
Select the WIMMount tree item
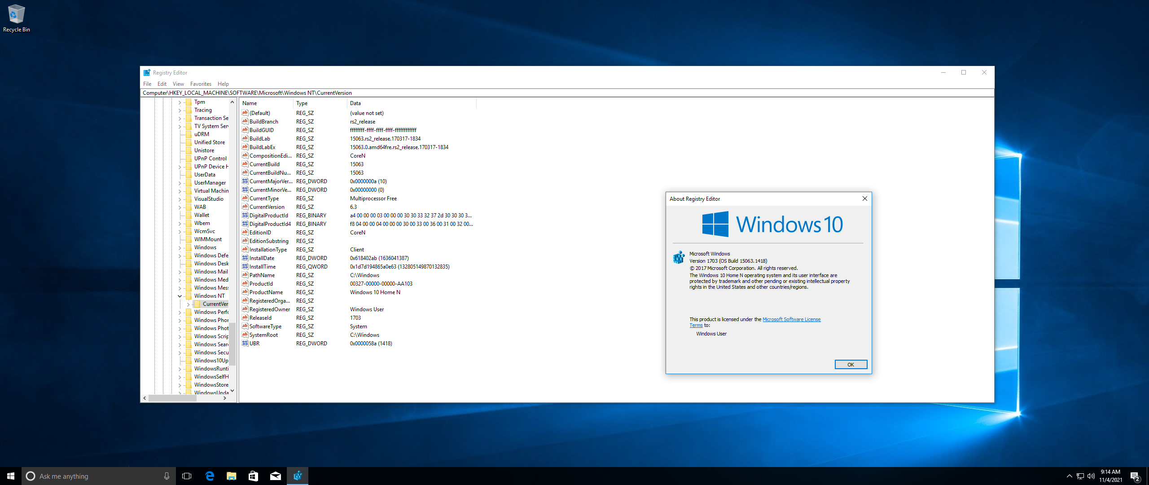[208, 239]
